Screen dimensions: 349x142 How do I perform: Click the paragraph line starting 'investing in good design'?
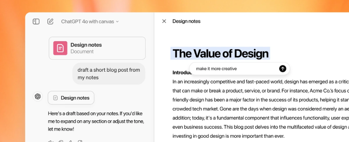[228, 136]
